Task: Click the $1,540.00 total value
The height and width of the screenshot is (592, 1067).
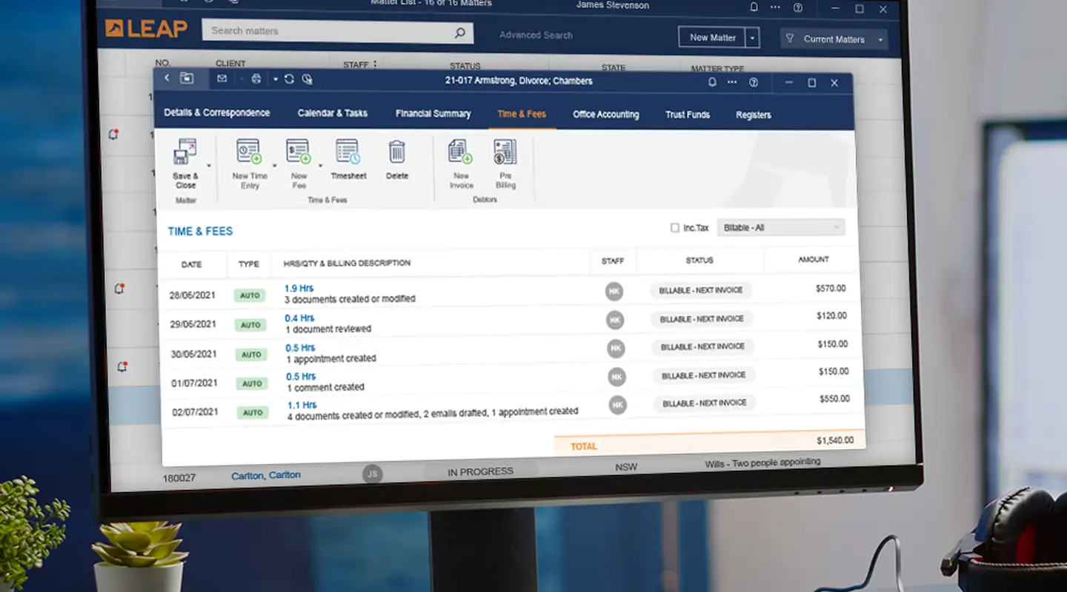Action: pos(835,440)
